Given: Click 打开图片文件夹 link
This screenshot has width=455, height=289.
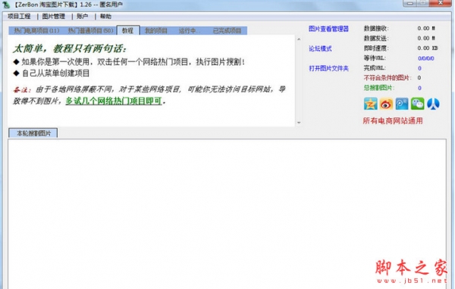Looking at the screenshot, I should [x=328, y=68].
